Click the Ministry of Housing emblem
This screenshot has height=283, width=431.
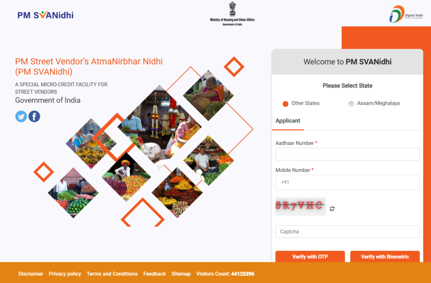coord(232,14)
